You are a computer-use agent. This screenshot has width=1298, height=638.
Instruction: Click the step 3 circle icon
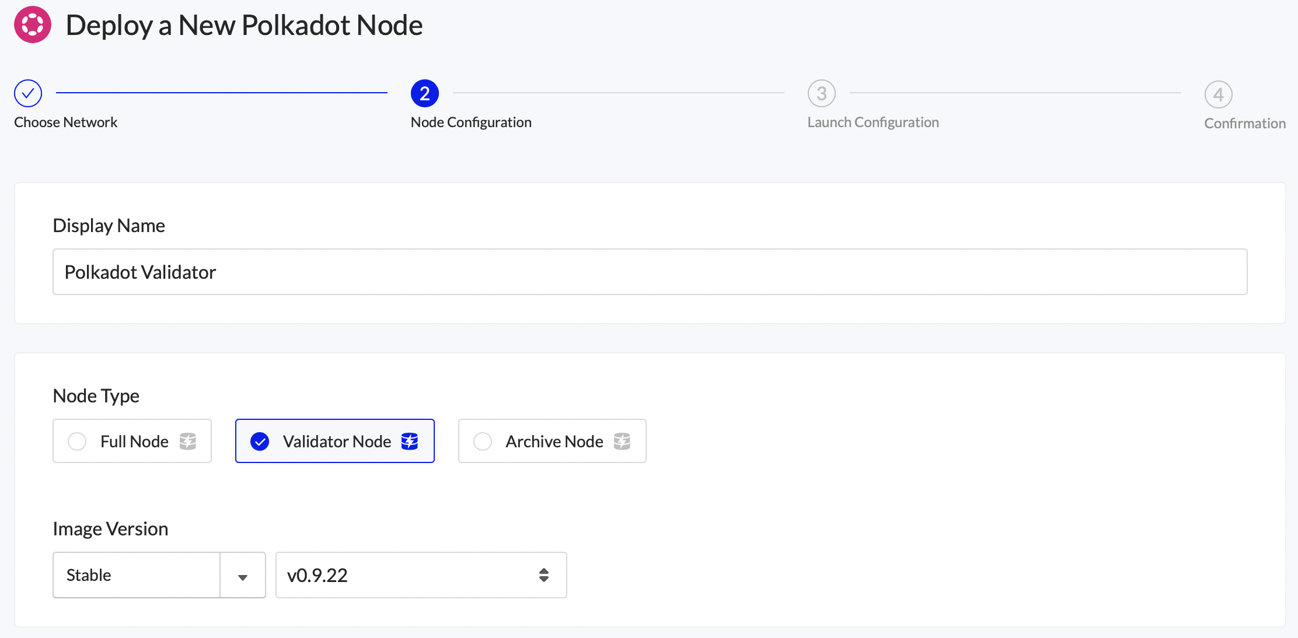pos(822,93)
